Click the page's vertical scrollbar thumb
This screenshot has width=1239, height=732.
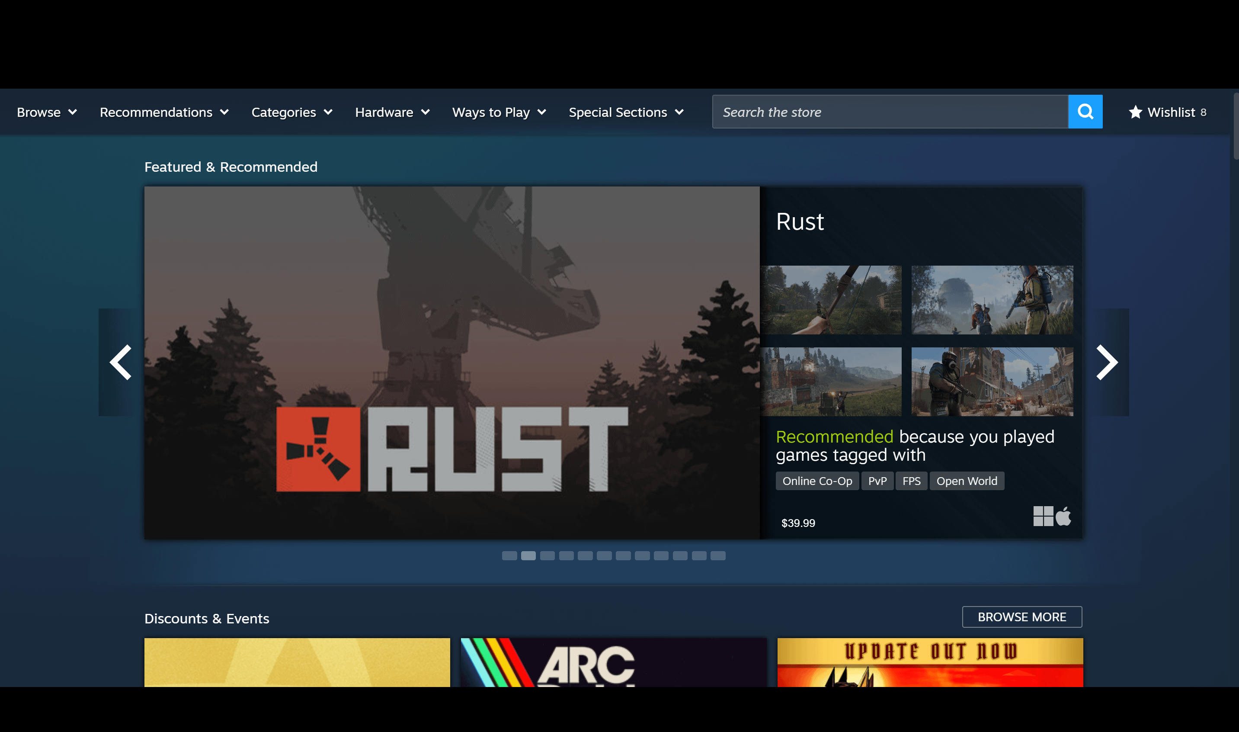point(1235,126)
